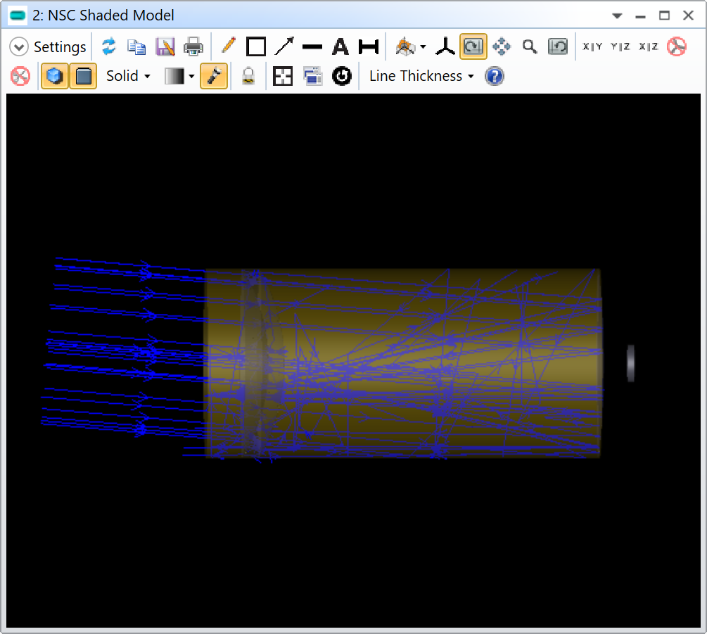Click the teal window icon in title bar
The height and width of the screenshot is (634, 707).
18,15
